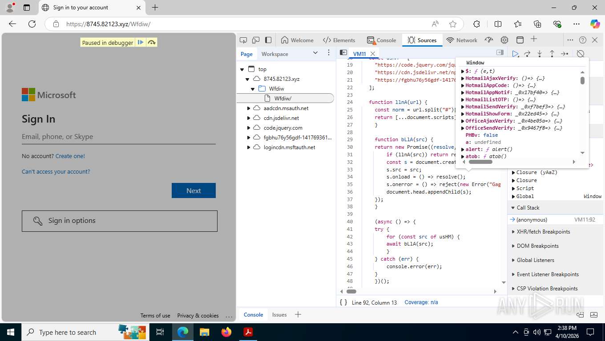The image size is (605, 341).
Task: Switch to Elements tab
Action: (339, 40)
